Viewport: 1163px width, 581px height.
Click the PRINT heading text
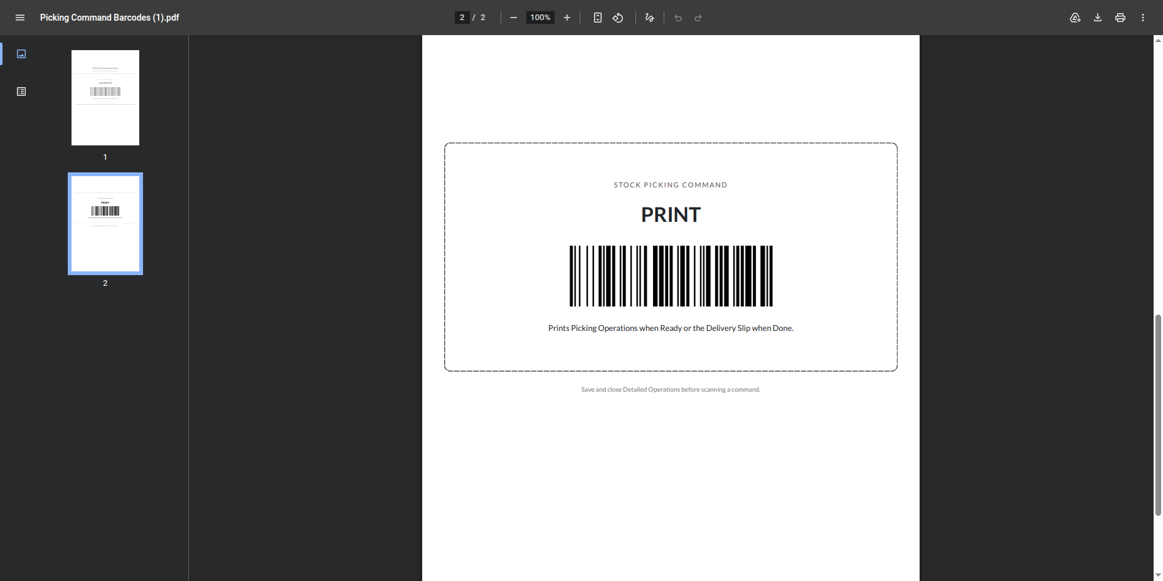point(671,215)
